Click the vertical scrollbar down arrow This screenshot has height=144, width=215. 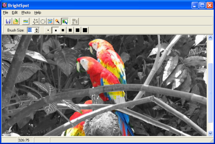210,133
